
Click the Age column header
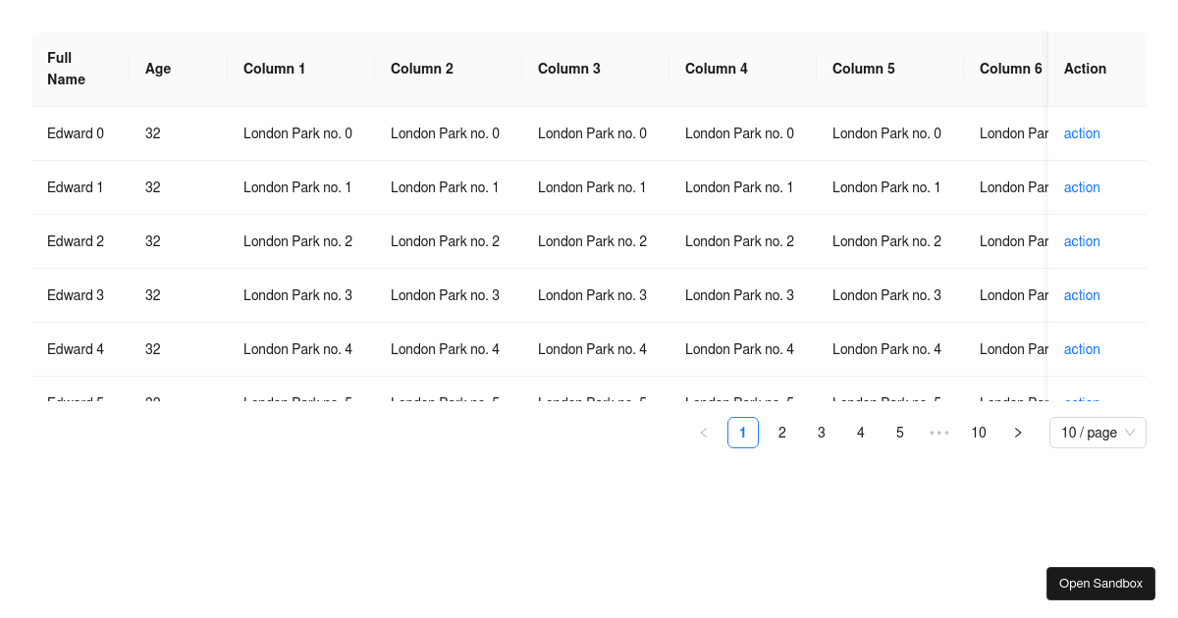(157, 69)
